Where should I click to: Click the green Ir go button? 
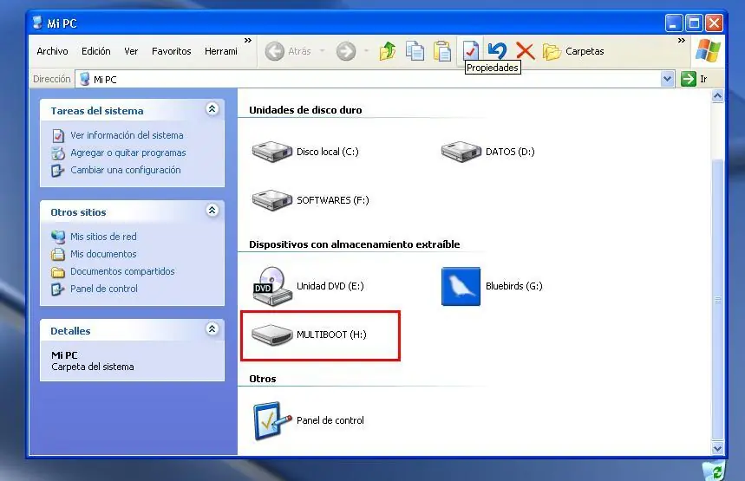click(x=694, y=79)
